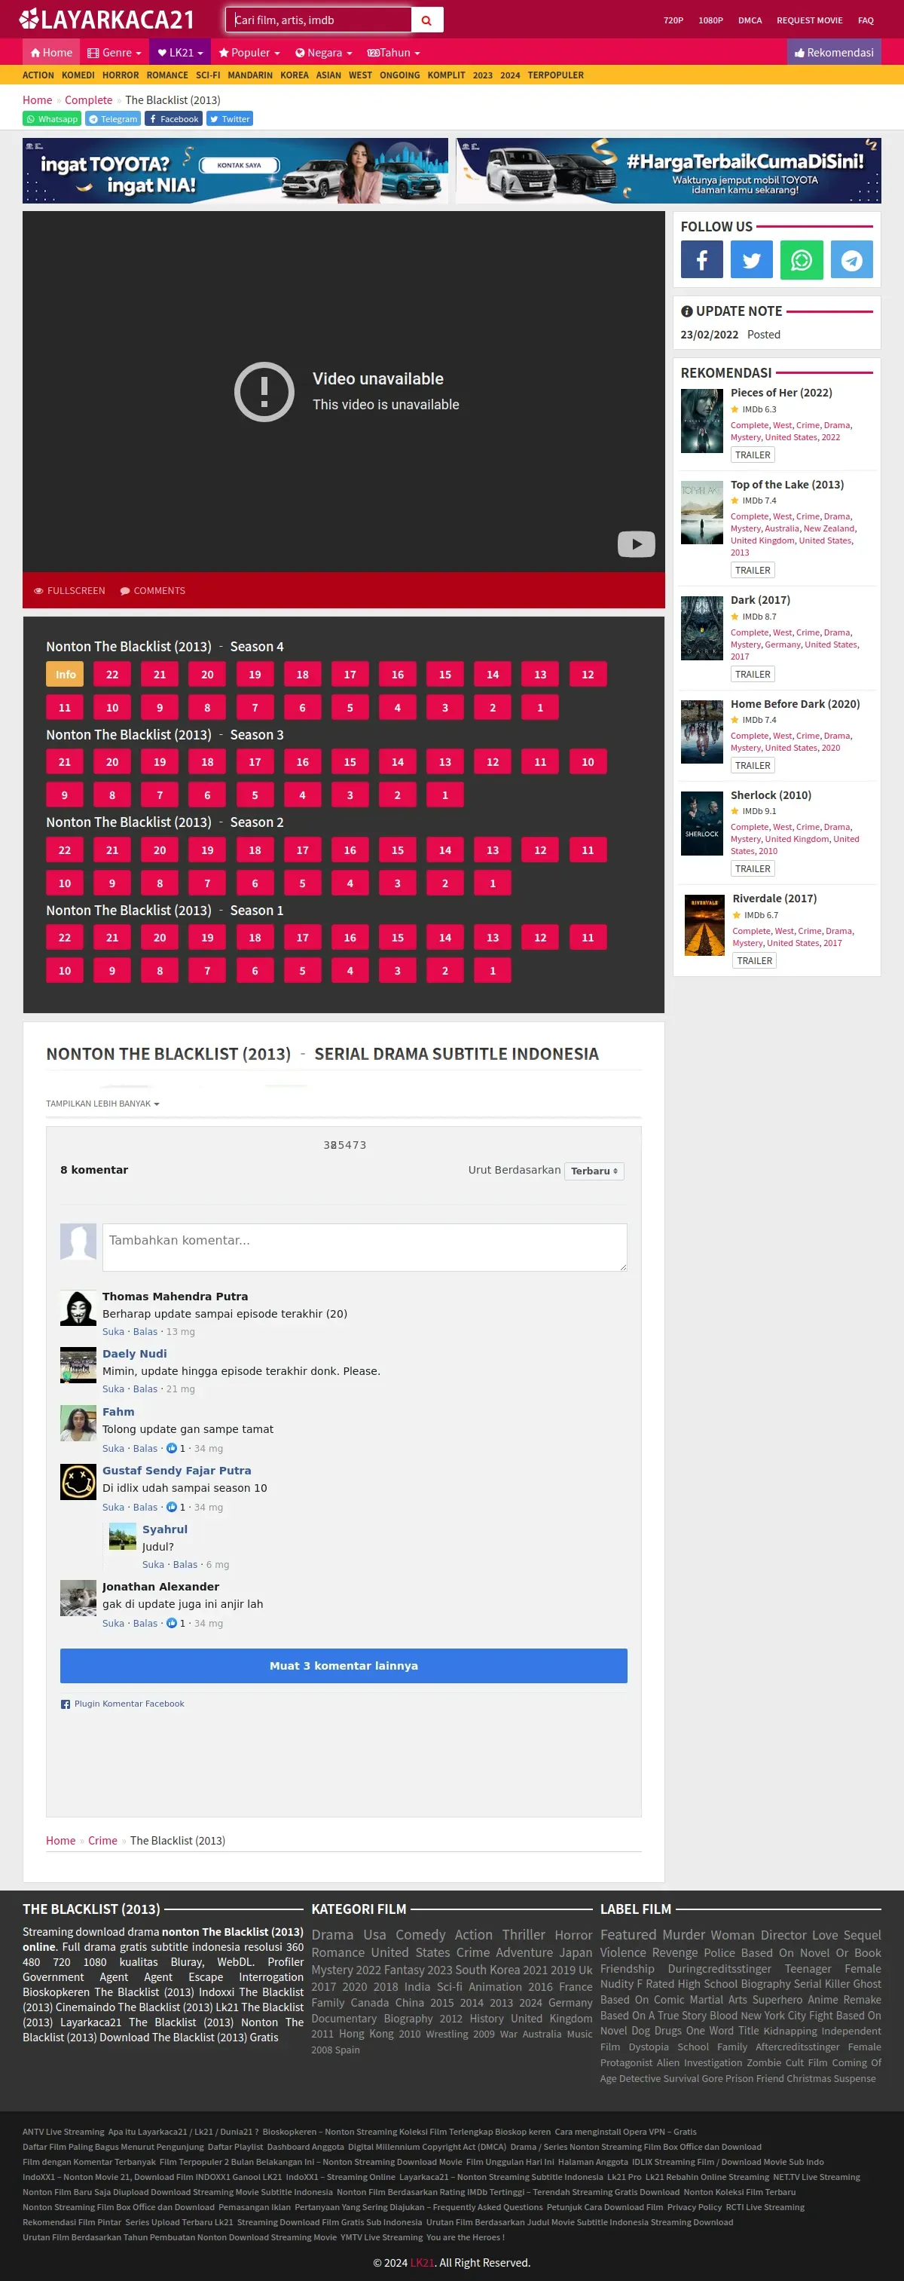Open Gustaf Sendy Fajar Putra's smiley avatar
The height and width of the screenshot is (2281, 904).
78,1482
